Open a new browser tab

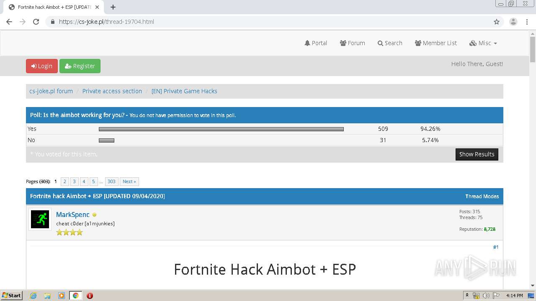(x=113, y=7)
